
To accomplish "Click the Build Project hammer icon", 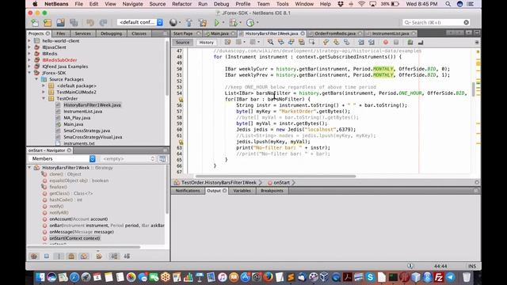I will pyautogui.click(x=189, y=23).
